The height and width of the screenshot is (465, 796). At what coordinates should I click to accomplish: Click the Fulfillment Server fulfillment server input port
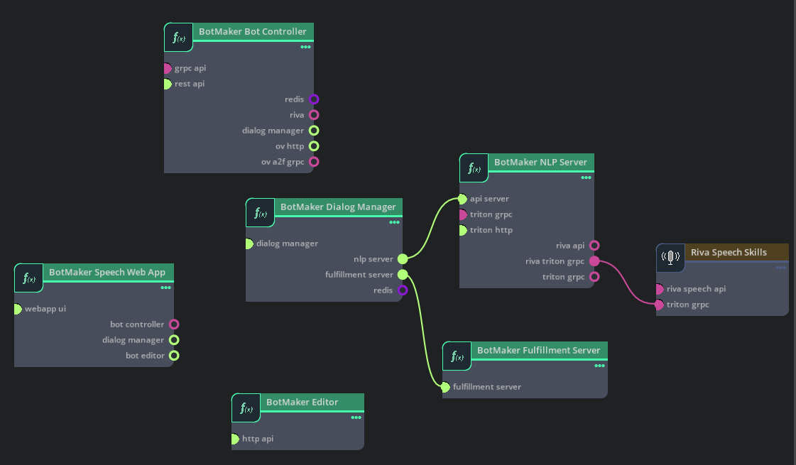pos(446,387)
